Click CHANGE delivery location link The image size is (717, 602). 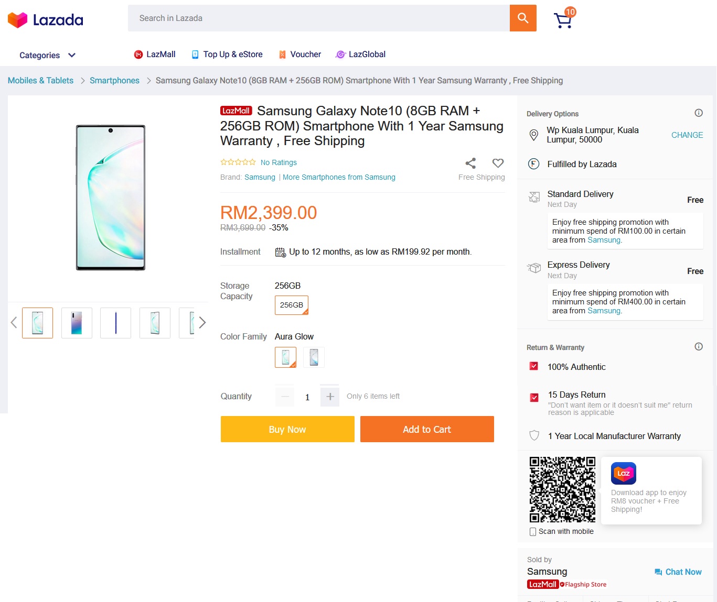687,135
